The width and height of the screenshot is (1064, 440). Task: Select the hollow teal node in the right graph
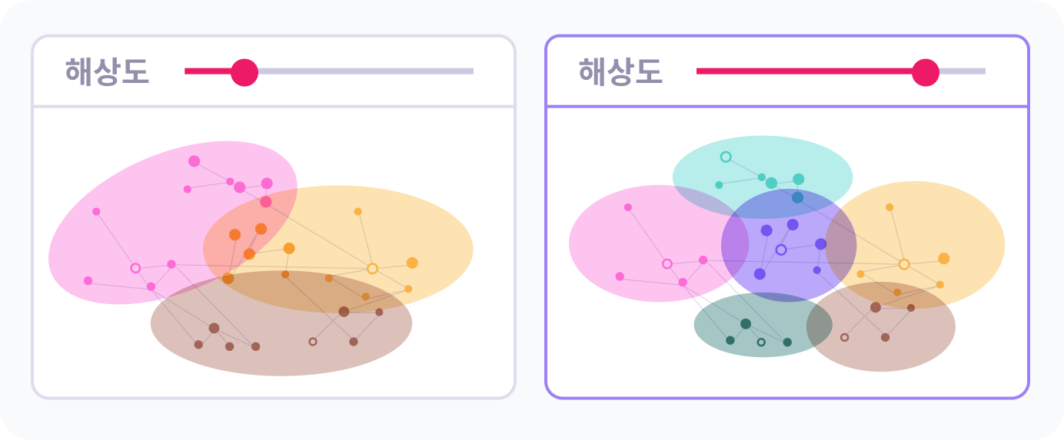point(726,157)
